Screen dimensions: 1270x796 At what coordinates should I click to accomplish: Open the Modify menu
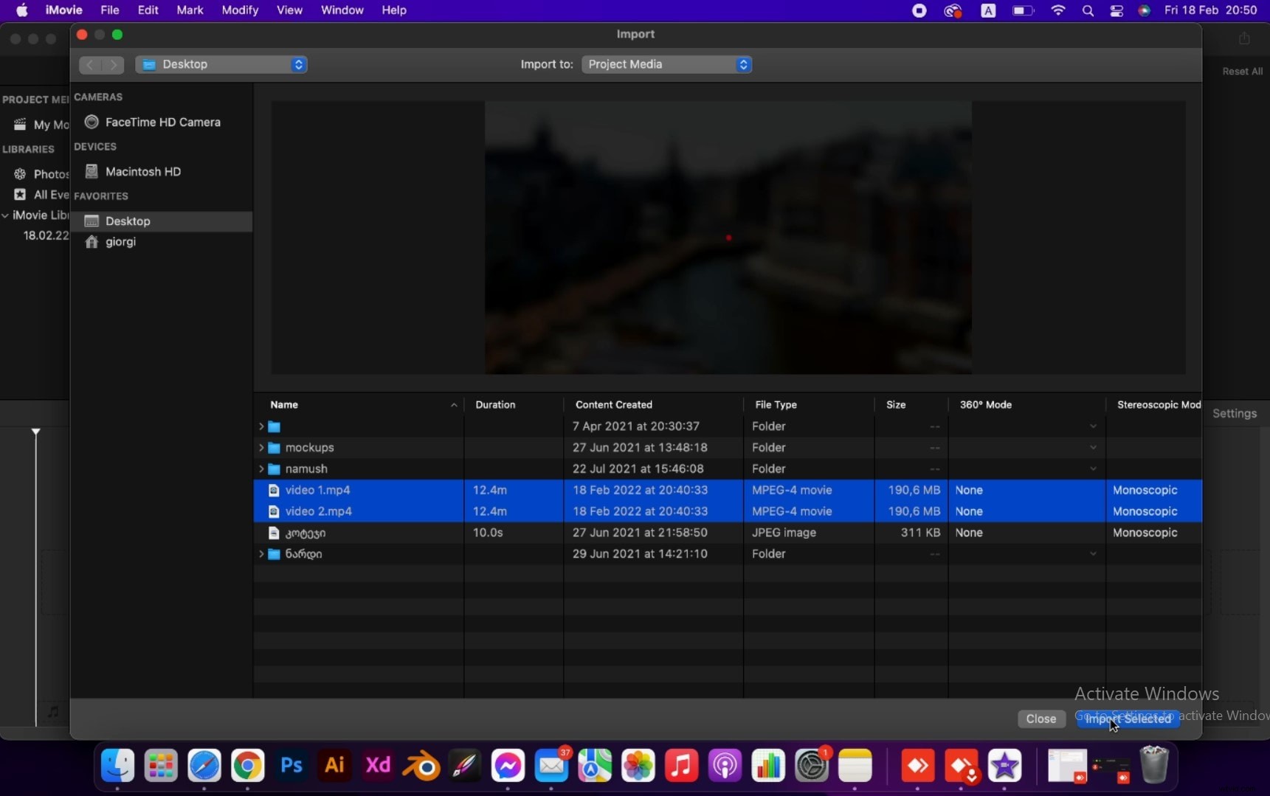(x=240, y=10)
